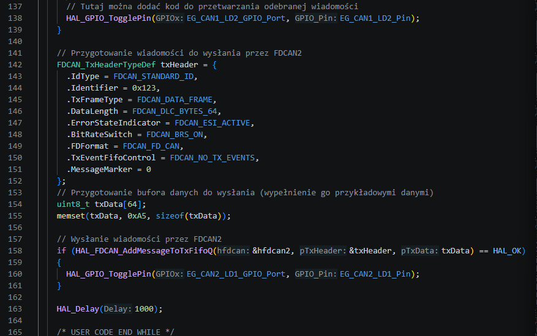Click the sizeof keyword
The image size is (537, 336).
pyautogui.click(x=170, y=216)
